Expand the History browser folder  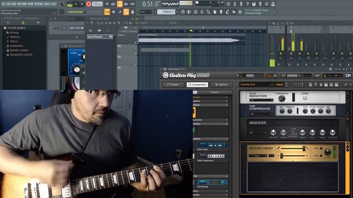tap(14, 32)
